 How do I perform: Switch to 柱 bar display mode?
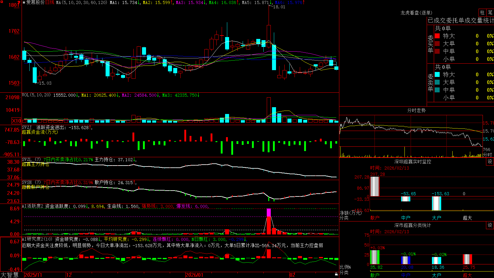482,12
